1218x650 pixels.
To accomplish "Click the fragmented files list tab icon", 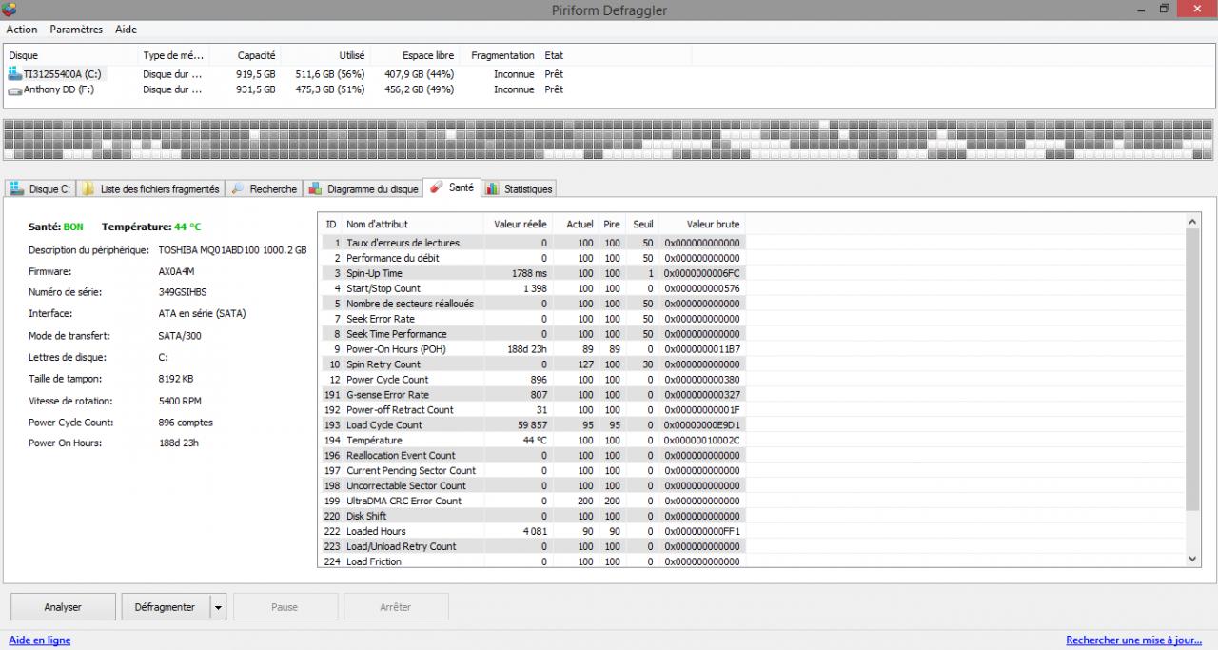I will pos(88,188).
